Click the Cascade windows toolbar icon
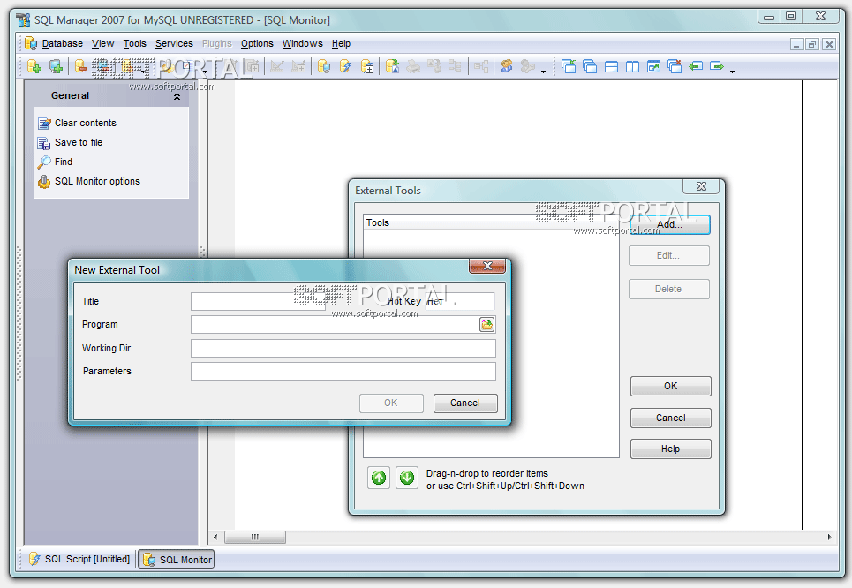Image resolution: width=852 pixels, height=588 pixels. click(x=590, y=66)
